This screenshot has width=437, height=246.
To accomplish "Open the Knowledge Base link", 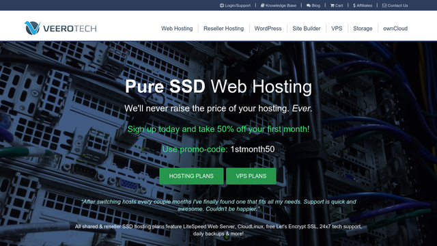I will click(x=281, y=5).
